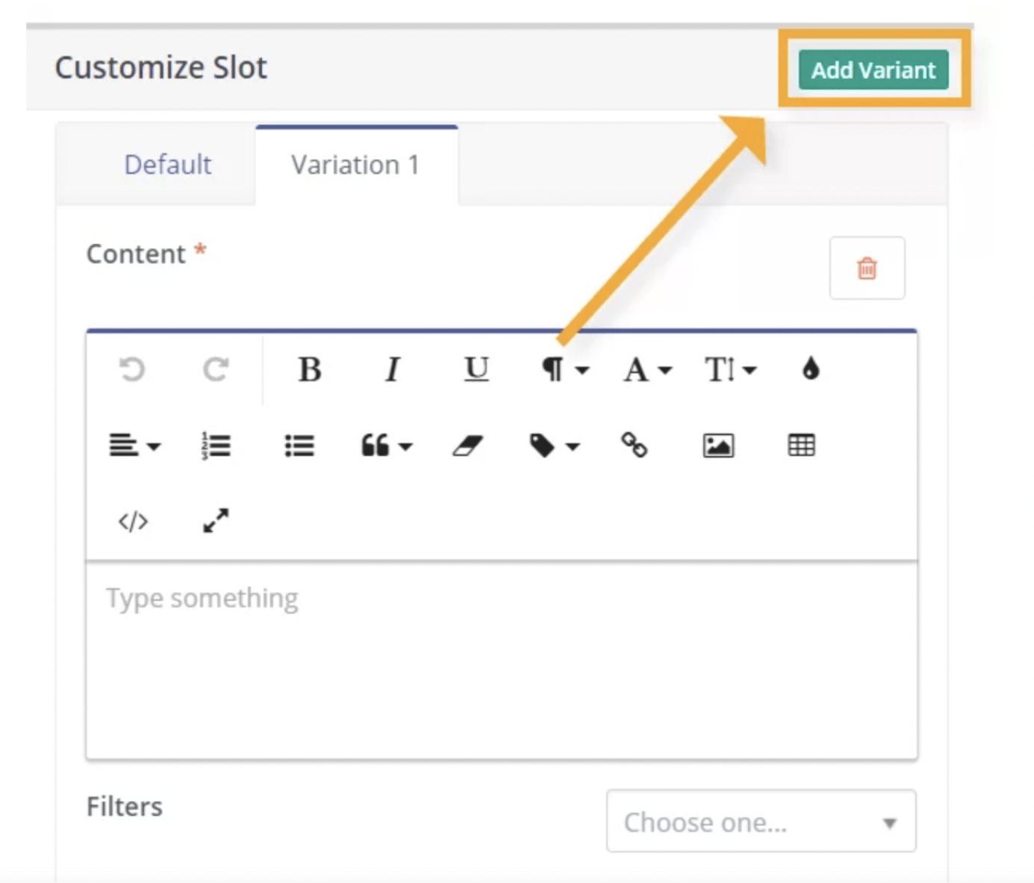The image size is (1034, 883).
Task: Expand the editor to fullscreen
Action: pyautogui.click(x=216, y=521)
